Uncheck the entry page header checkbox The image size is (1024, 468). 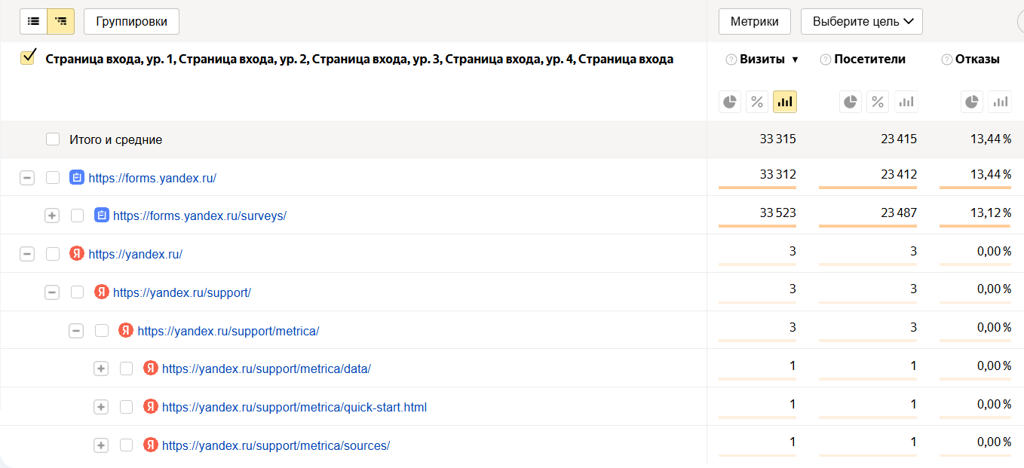[x=28, y=57]
